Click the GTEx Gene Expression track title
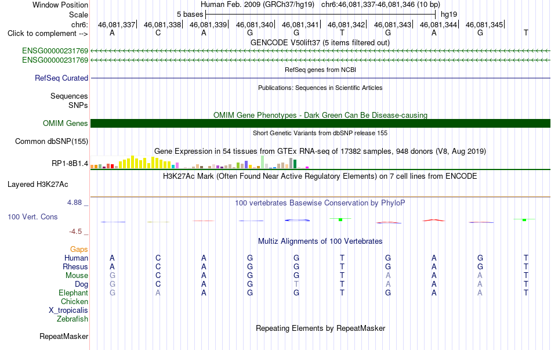The height and width of the screenshot is (350, 551). pyautogui.click(x=320, y=151)
